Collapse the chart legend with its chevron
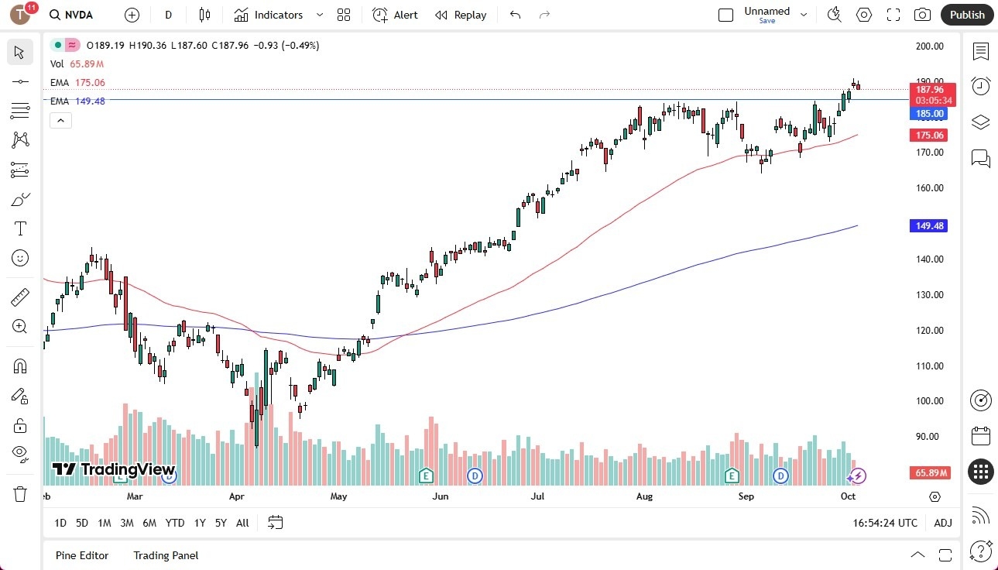This screenshot has width=998, height=570. (60, 120)
